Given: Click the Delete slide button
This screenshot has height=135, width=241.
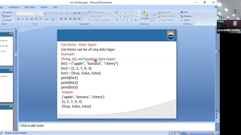Looking at the screenshot, I should pyautogui.click(x=7, y=20).
